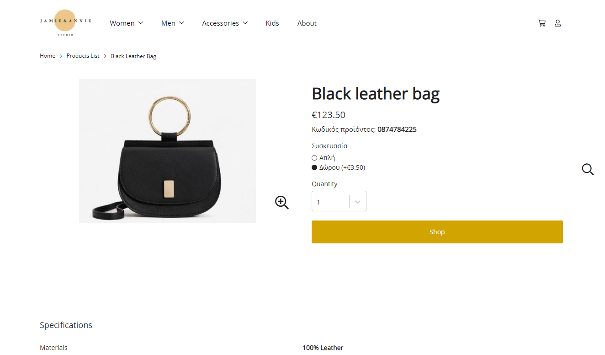The width and height of the screenshot is (605, 355).
Task: Go to the Home breadcrumb link
Action: pos(48,56)
